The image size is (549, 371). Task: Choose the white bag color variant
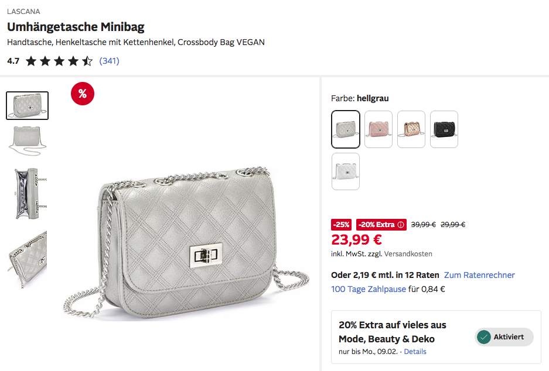coord(346,171)
